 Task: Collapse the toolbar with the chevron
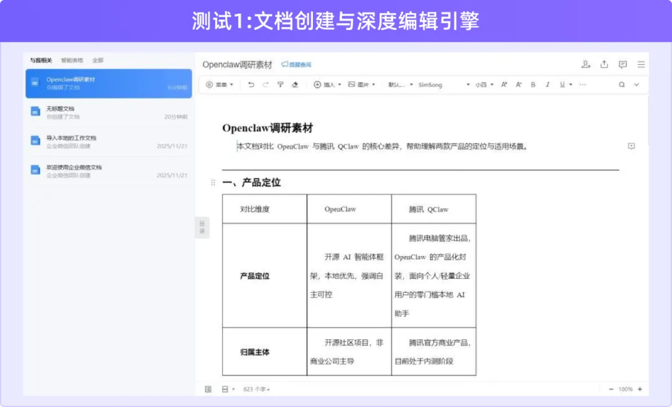pos(637,85)
